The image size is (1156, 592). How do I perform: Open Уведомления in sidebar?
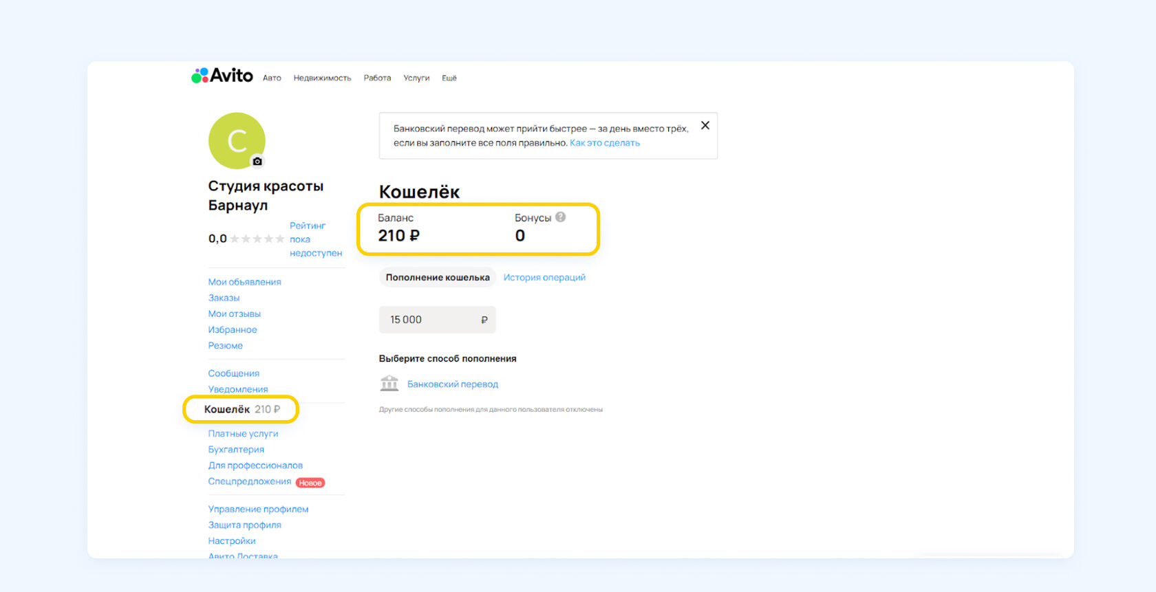(238, 389)
